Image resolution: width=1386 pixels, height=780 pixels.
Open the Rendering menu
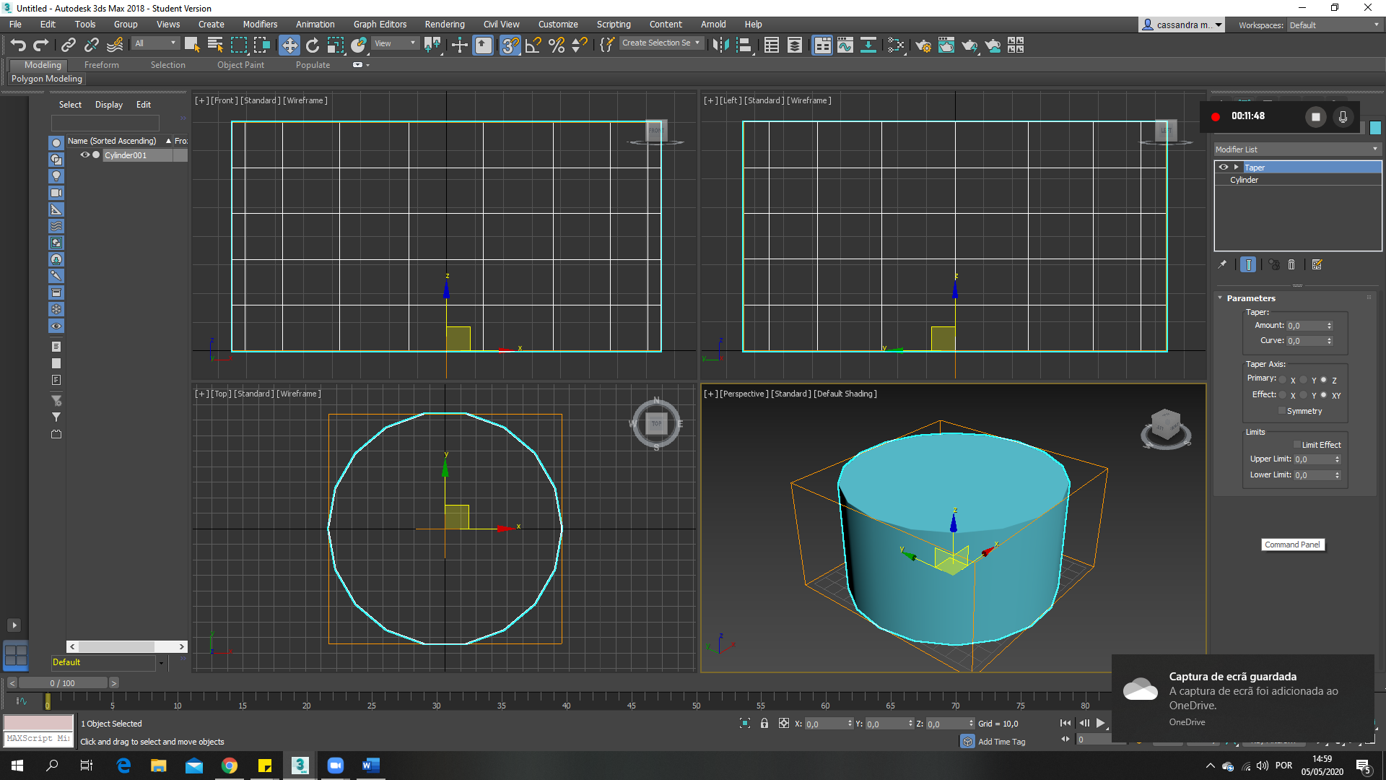444,24
